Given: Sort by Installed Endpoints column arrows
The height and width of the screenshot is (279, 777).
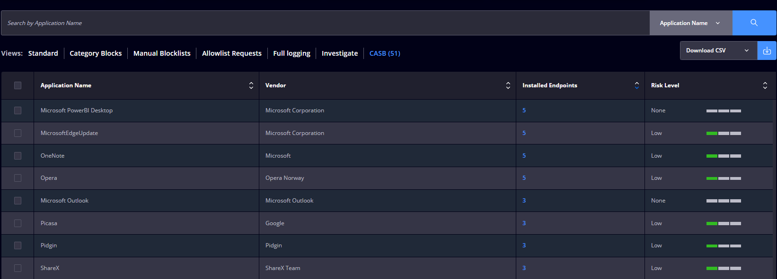Looking at the screenshot, I should [x=636, y=85].
